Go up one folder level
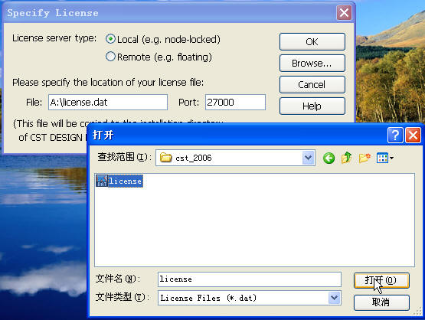 coord(346,158)
